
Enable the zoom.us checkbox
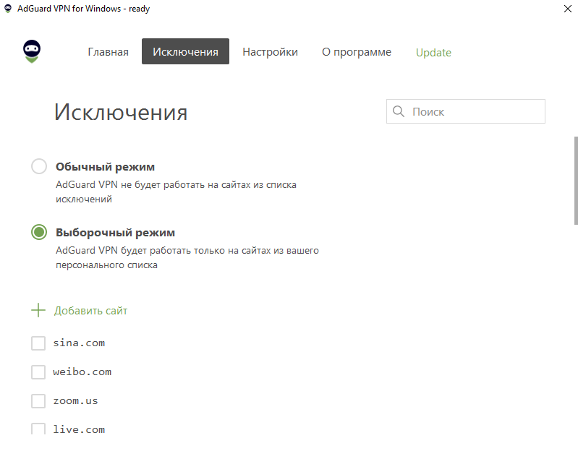pyautogui.click(x=38, y=401)
